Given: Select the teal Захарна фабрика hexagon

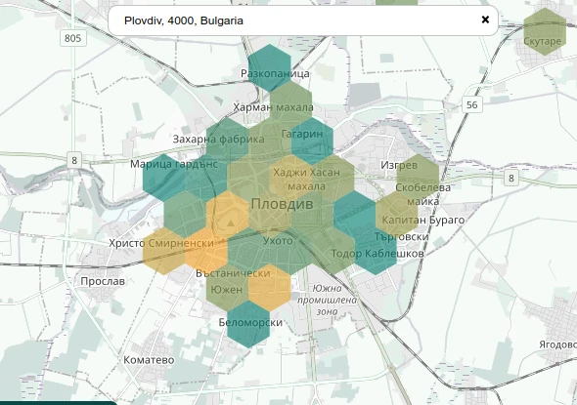Looking at the screenshot, I should (227, 141).
